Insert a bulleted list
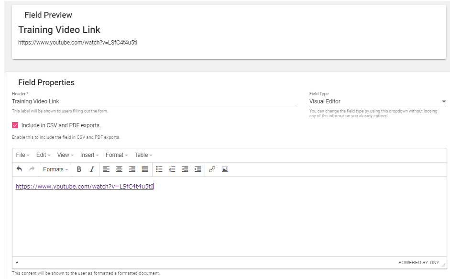The height and width of the screenshot is (279, 450). (x=159, y=169)
